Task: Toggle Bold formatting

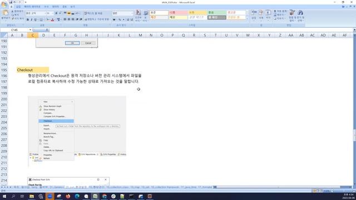Action: [x=28, y=19]
